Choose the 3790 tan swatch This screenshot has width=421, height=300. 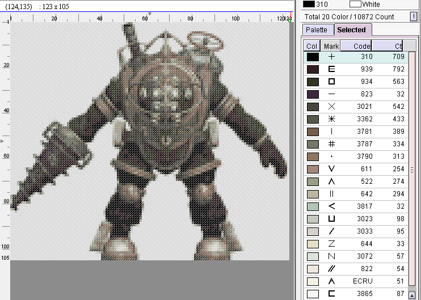pos(313,157)
